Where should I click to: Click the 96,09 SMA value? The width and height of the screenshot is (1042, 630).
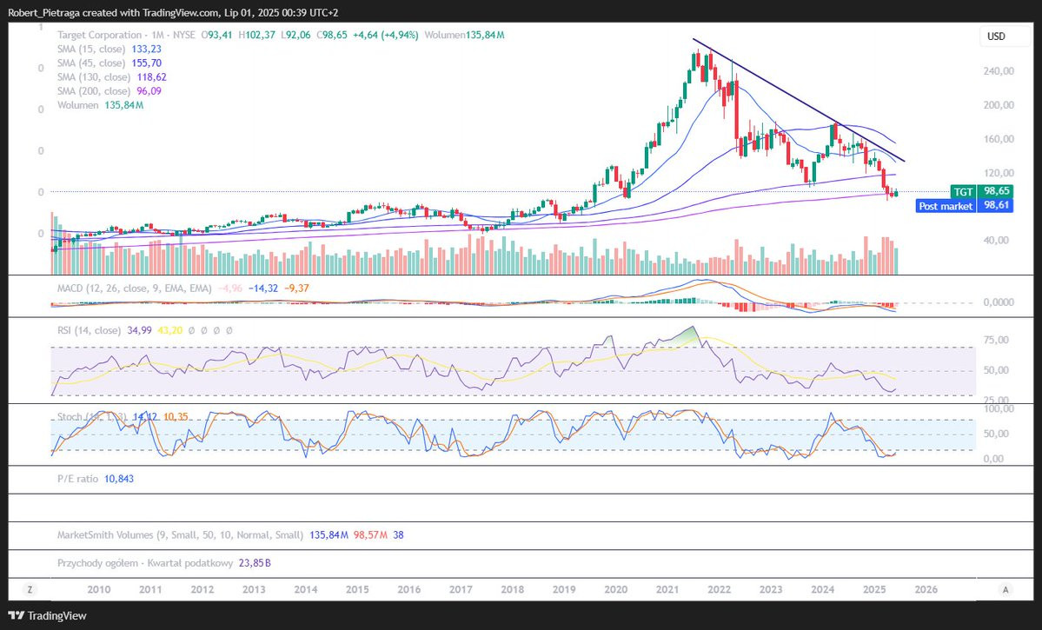149,91
